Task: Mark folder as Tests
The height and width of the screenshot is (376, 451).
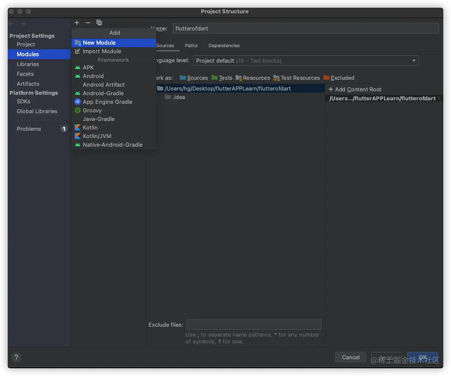Action: pyautogui.click(x=222, y=78)
